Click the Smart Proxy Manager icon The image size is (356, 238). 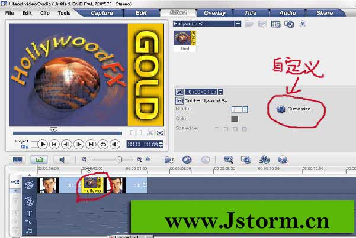(228, 160)
